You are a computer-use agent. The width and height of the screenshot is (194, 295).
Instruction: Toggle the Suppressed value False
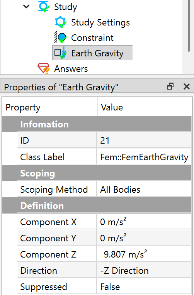click(x=144, y=287)
